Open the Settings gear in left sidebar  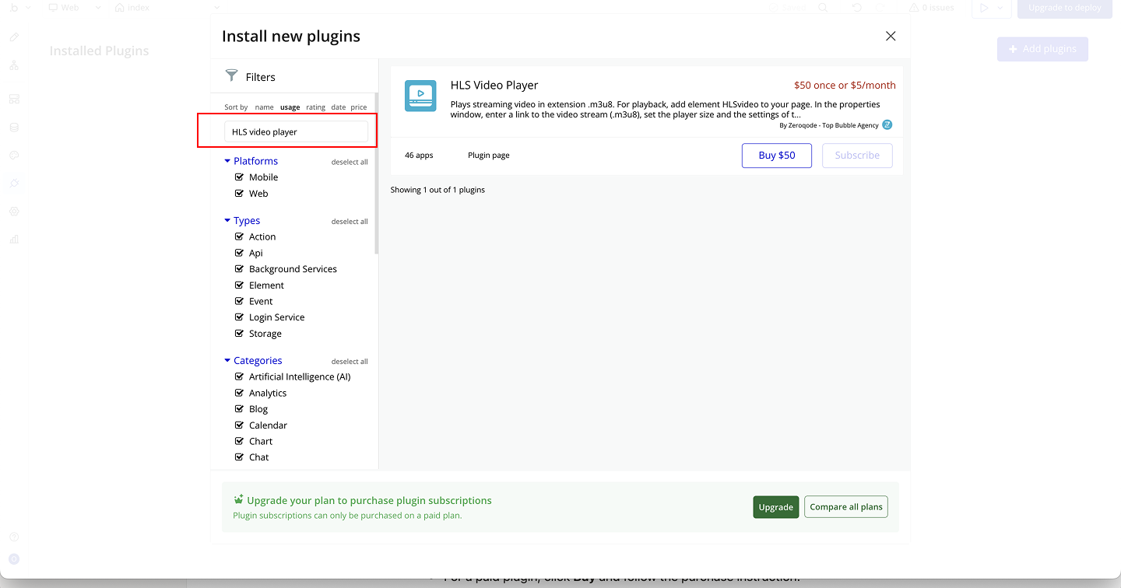pos(14,212)
